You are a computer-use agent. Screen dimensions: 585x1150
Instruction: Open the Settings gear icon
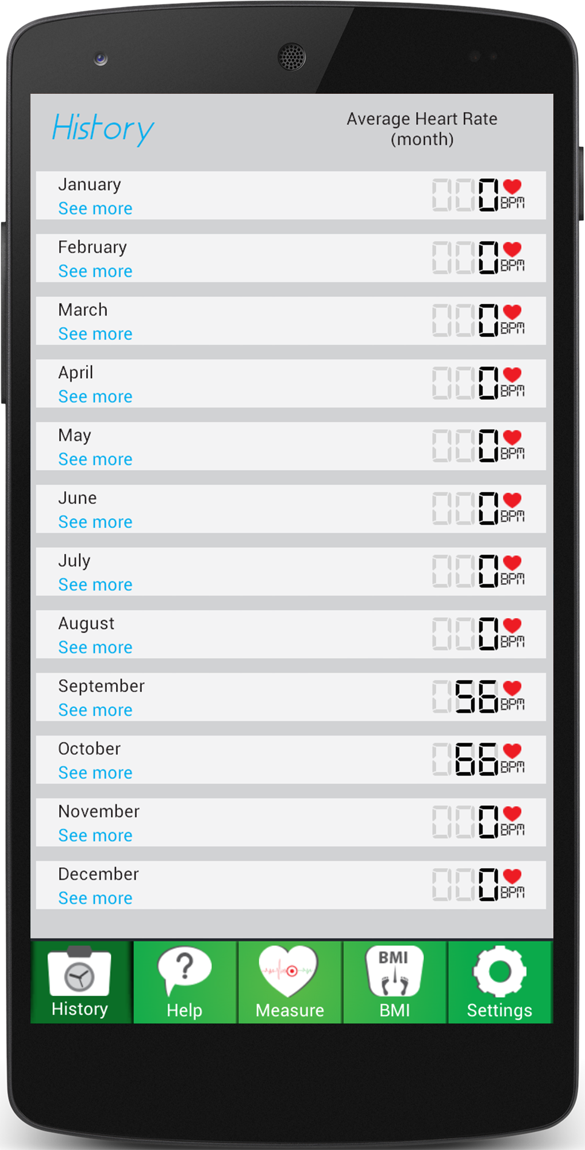point(499,971)
